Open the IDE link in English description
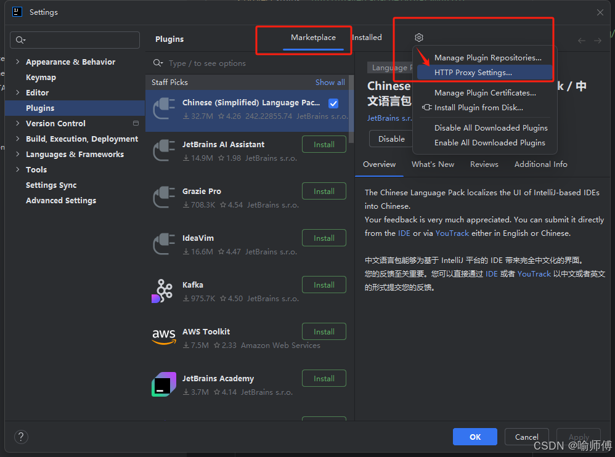This screenshot has height=457, width=615. 404,233
